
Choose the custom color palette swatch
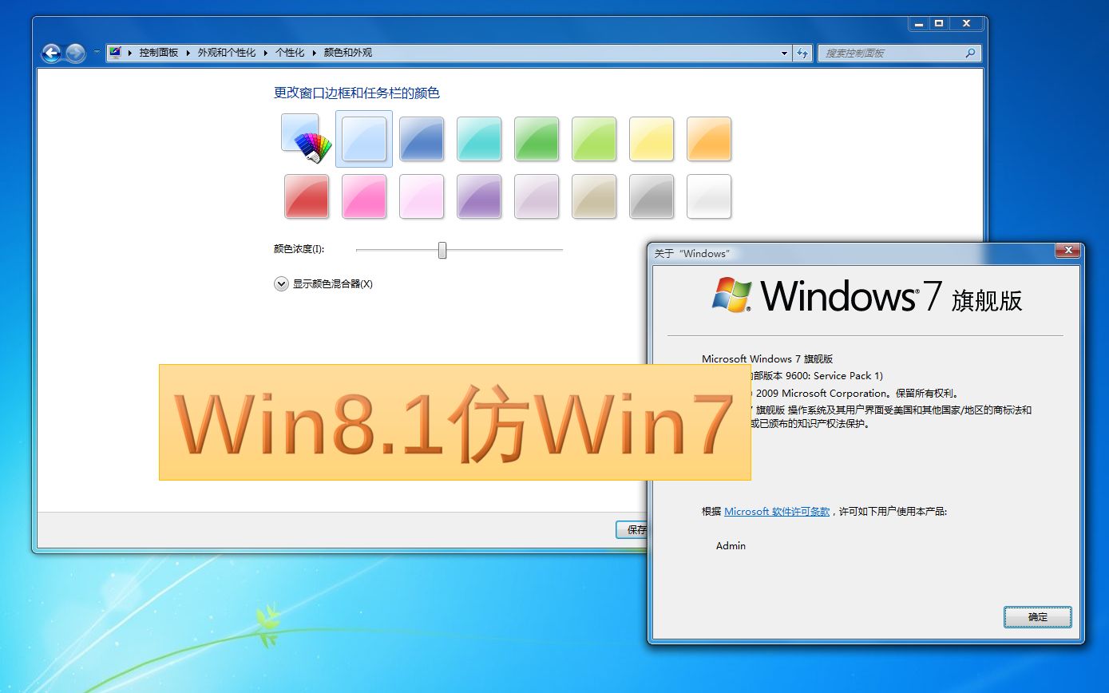click(307, 138)
